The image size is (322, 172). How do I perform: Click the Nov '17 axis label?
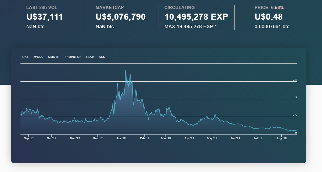[x=75, y=138]
